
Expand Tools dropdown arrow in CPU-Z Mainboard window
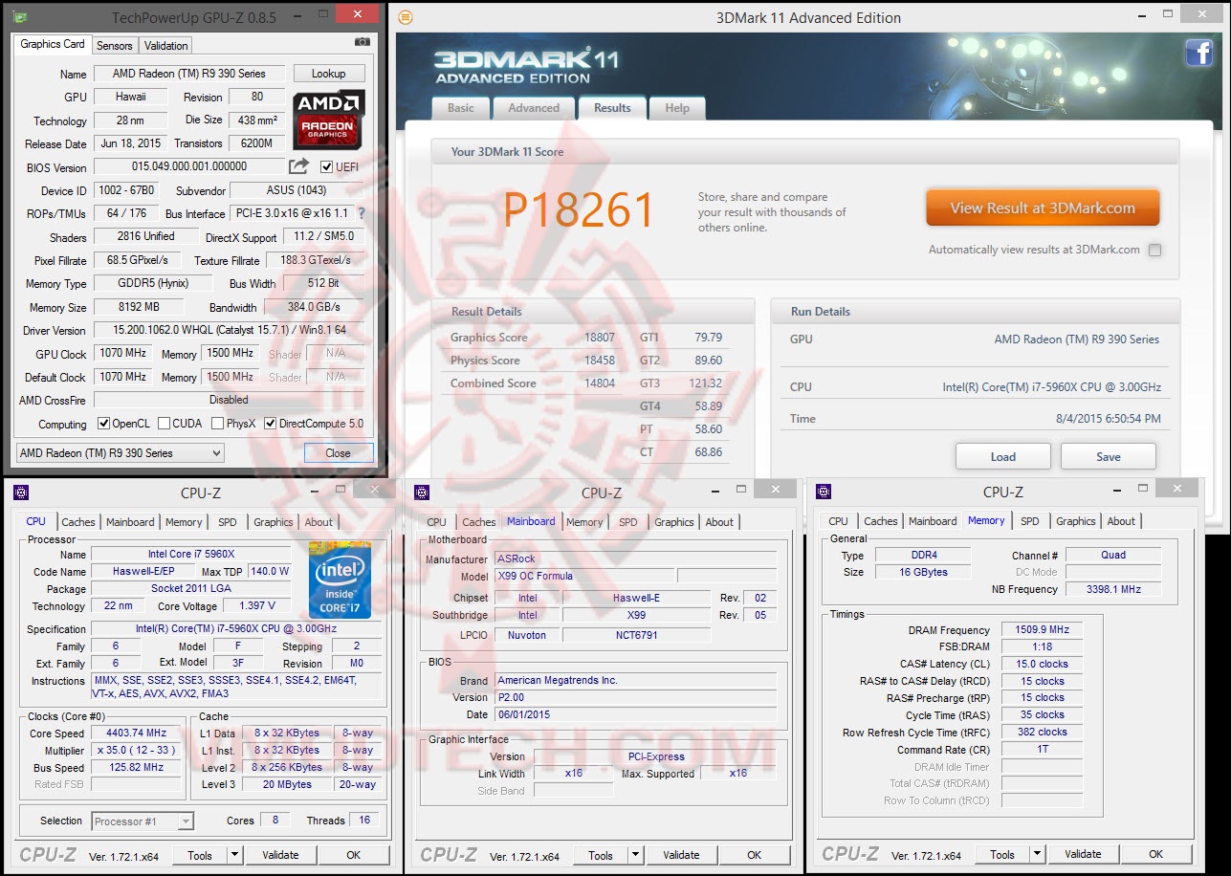(x=636, y=855)
